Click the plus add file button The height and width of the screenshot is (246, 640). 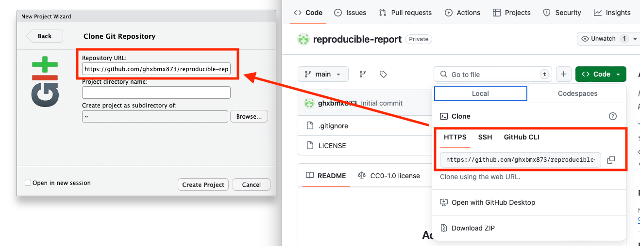(563, 74)
